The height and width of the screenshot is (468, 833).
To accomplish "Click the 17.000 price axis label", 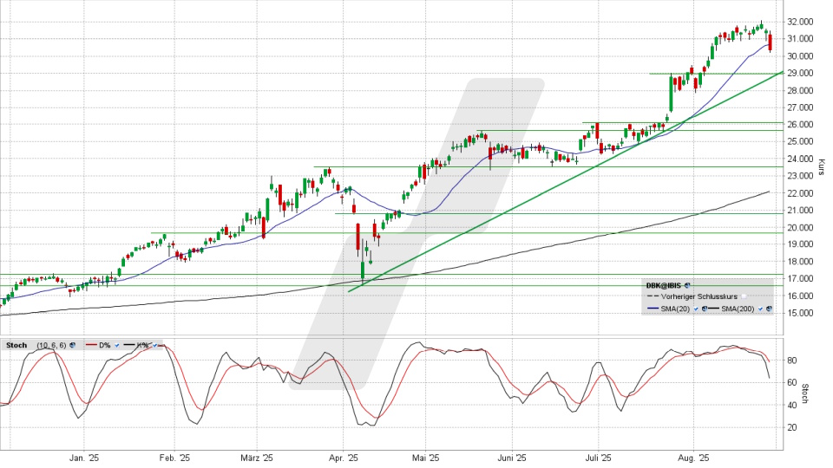I will [x=801, y=278].
